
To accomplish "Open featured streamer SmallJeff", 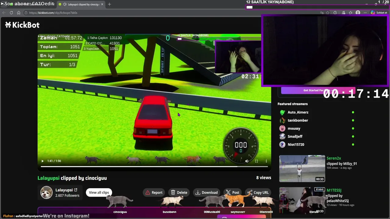I will click(295, 137).
